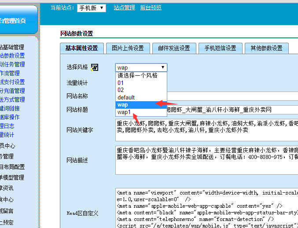Expand the 预定 sidebar section

7,222
